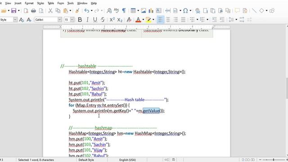The height and width of the screenshot is (162, 288).
Task: Insert a hyperlink
Action: 198,11
